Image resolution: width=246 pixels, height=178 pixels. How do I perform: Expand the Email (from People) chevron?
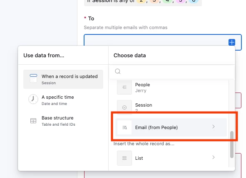click(214, 127)
